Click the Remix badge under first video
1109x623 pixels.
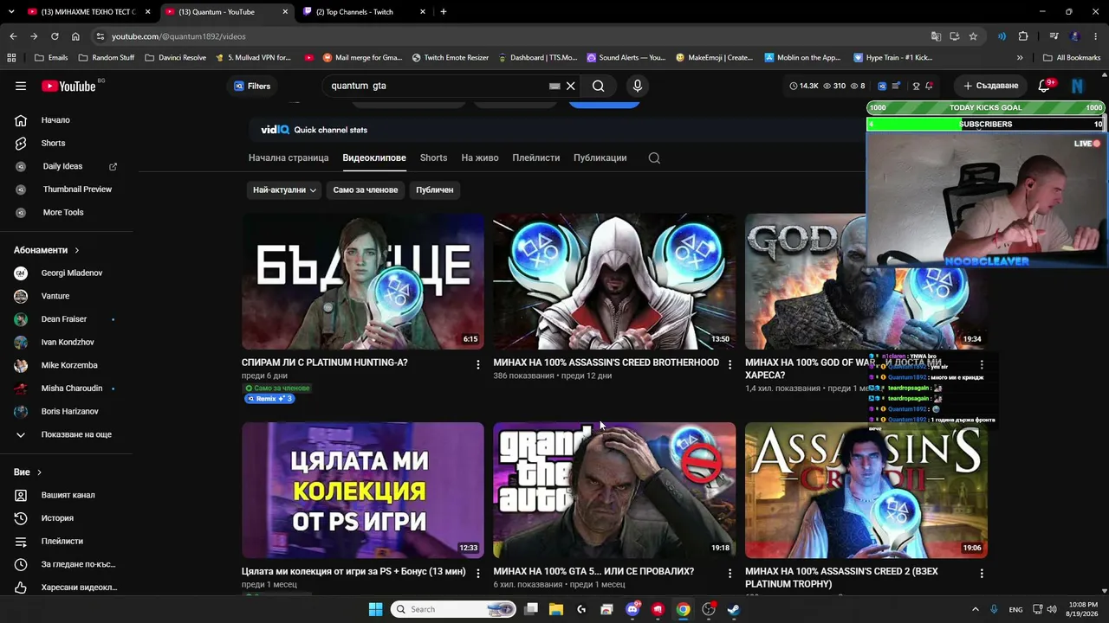(269, 399)
